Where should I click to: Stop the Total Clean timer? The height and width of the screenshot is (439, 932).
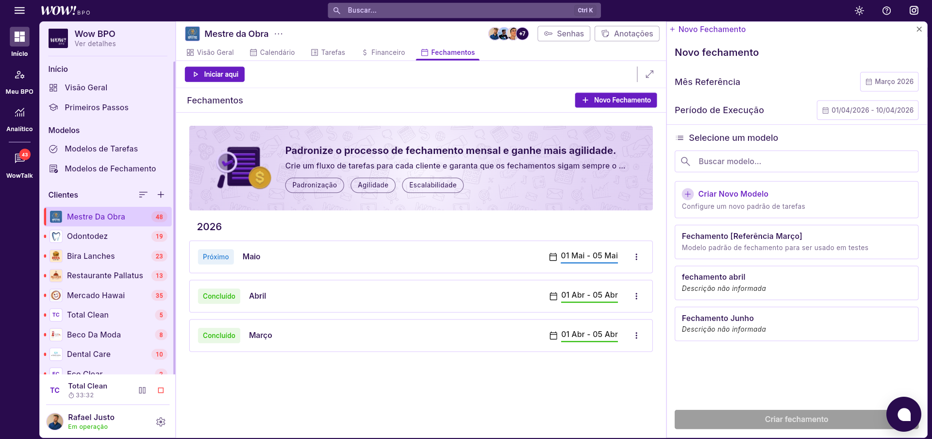pos(161,390)
